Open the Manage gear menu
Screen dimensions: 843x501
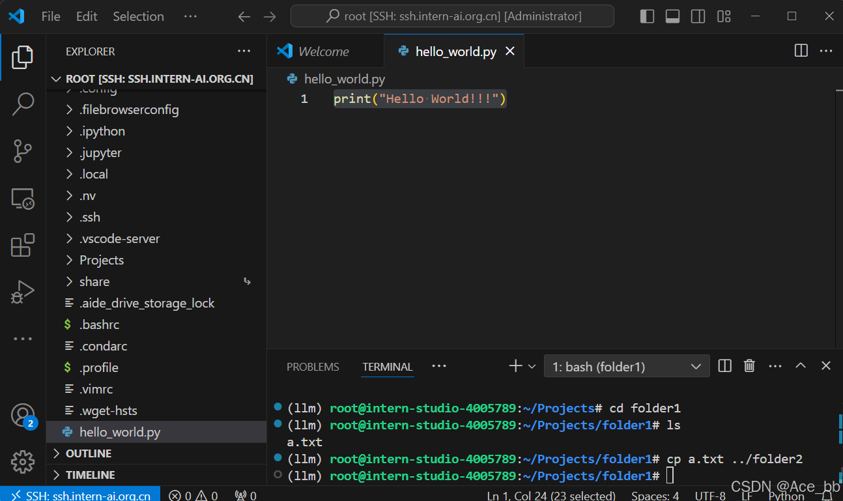pos(23,461)
